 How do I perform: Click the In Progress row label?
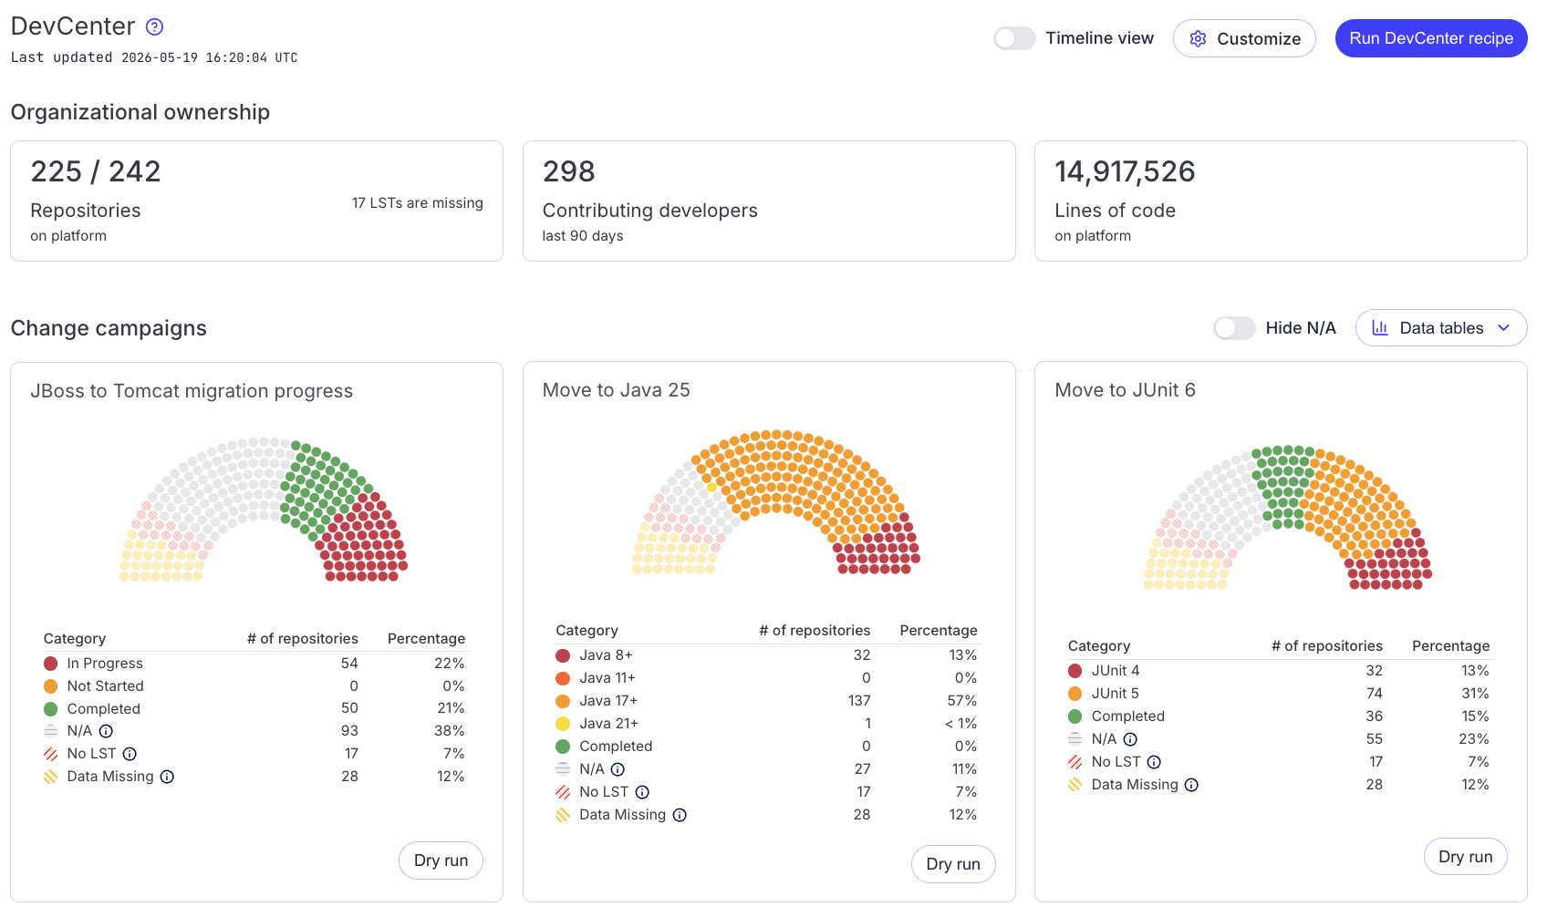tap(105, 664)
